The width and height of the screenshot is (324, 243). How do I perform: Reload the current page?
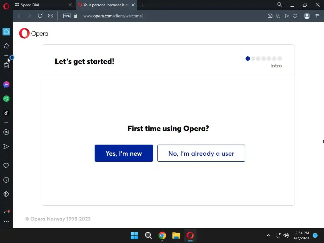[x=40, y=16]
